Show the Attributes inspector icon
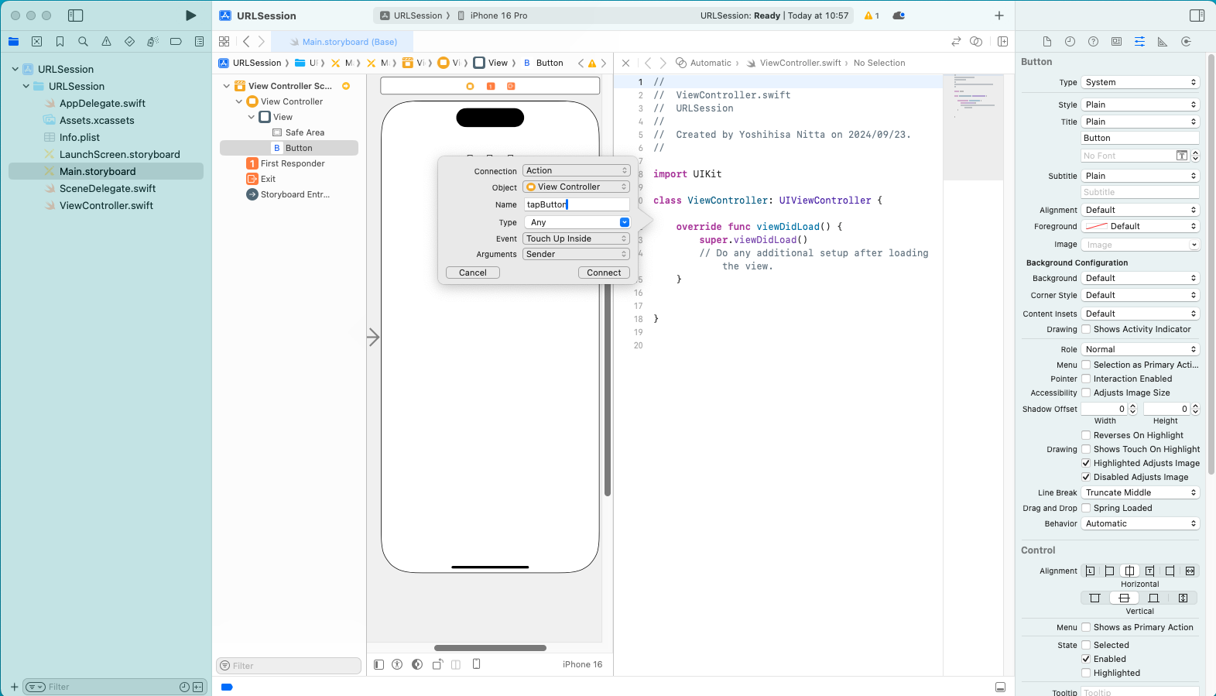This screenshot has height=696, width=1216. point(1139,42)
